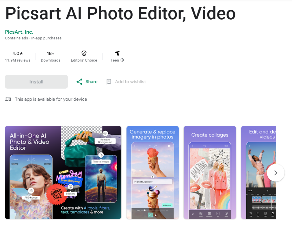Screen dimensions: 292x233
Task: Click the device availability icon
Action: click(x=8, y=99)
